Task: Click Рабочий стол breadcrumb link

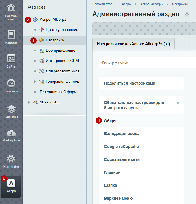Action: pyautogui.click(x=102, y=4)
